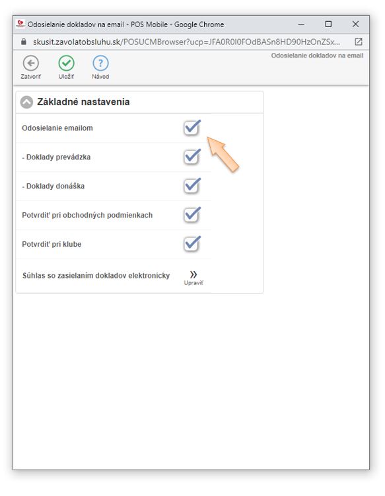Toggle the Odosielanie emailom checkbox

click(x=192, y=128)
